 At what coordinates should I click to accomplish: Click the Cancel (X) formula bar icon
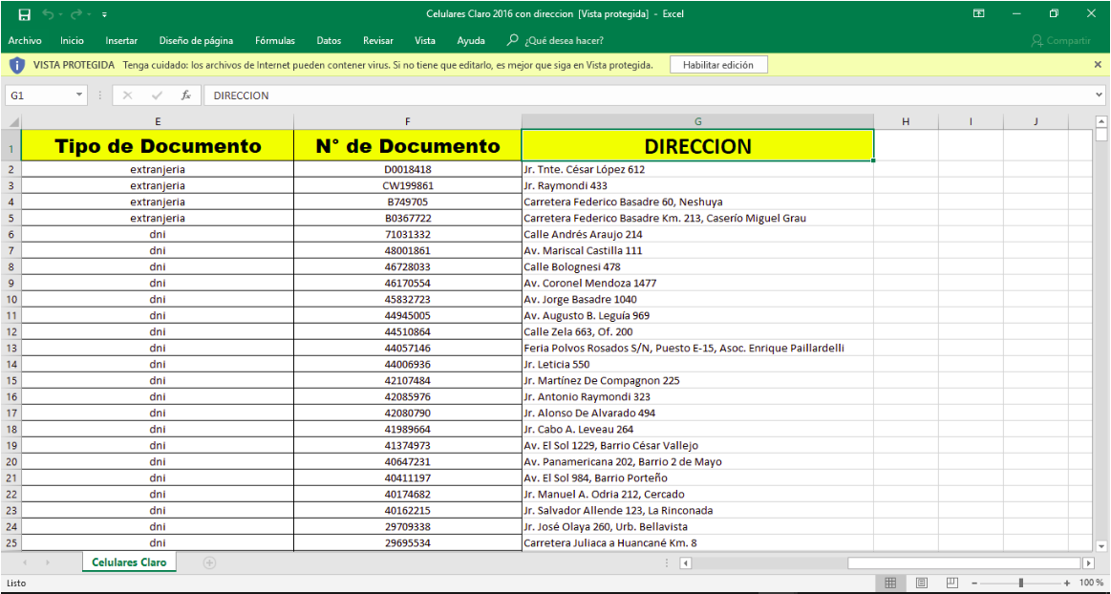(128, 95)
